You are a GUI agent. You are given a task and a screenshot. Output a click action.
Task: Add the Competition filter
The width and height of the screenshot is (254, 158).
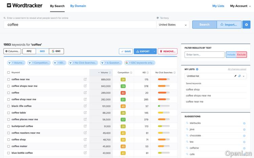pyautogui.click(x=39, y=63)
